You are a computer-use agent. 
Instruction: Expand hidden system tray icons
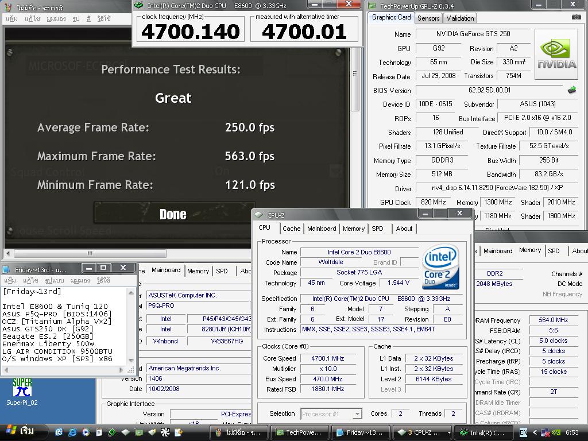[x=535, y=432]
